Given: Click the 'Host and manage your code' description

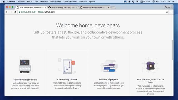Looking at the screenshot, I should [25, 86].
